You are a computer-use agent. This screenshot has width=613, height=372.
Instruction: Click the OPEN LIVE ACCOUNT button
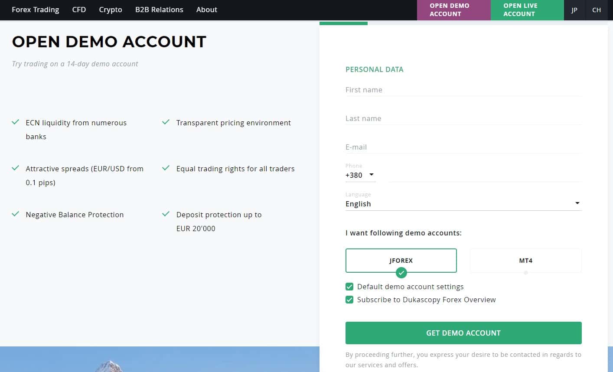pyautogui.click(x=527, y=10)
